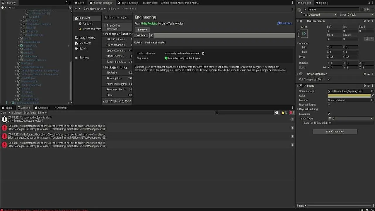Pick Source Image with object selector icon
This screenshot has height=211, width=375.
click(372, 91)
